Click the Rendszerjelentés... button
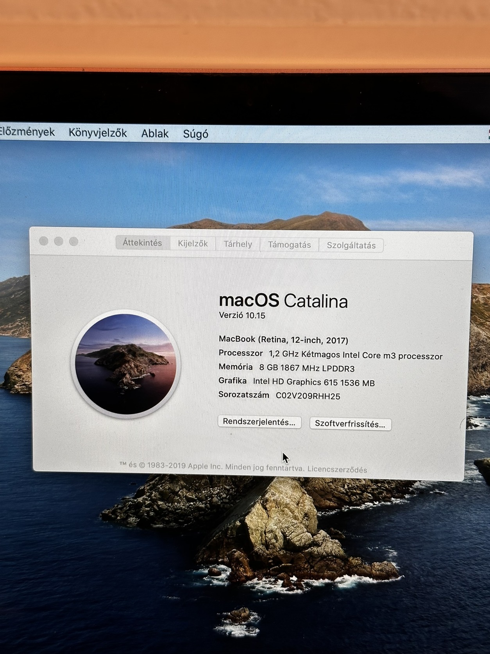This screenshot has width=490, height=654. (259, 422)
